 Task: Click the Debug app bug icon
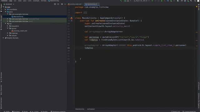(x=162, y=1)
